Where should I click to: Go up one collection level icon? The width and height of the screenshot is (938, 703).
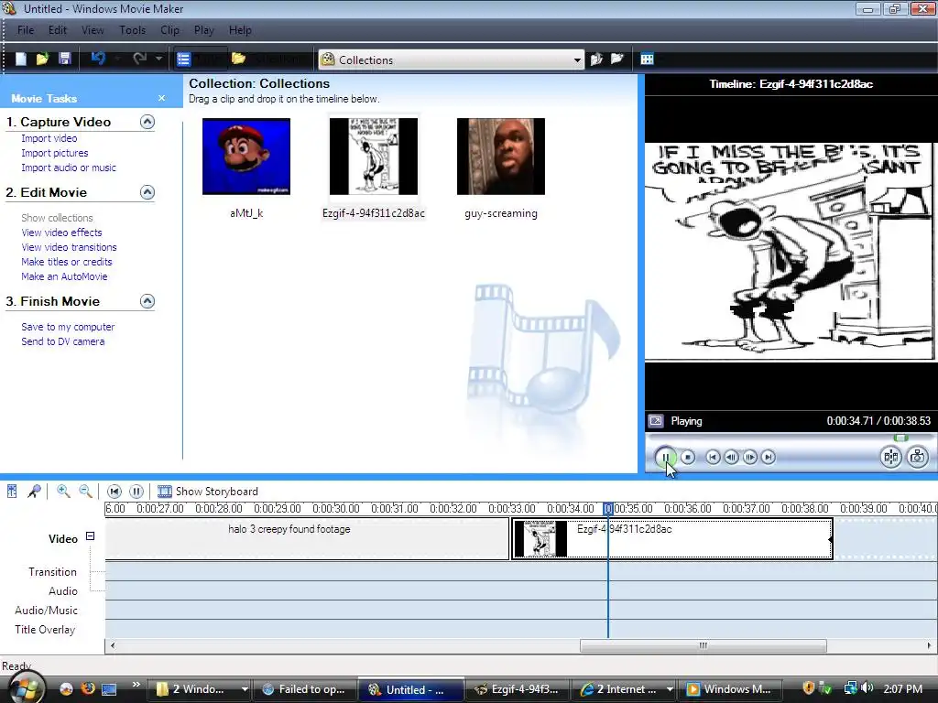(x=596, y=59)
